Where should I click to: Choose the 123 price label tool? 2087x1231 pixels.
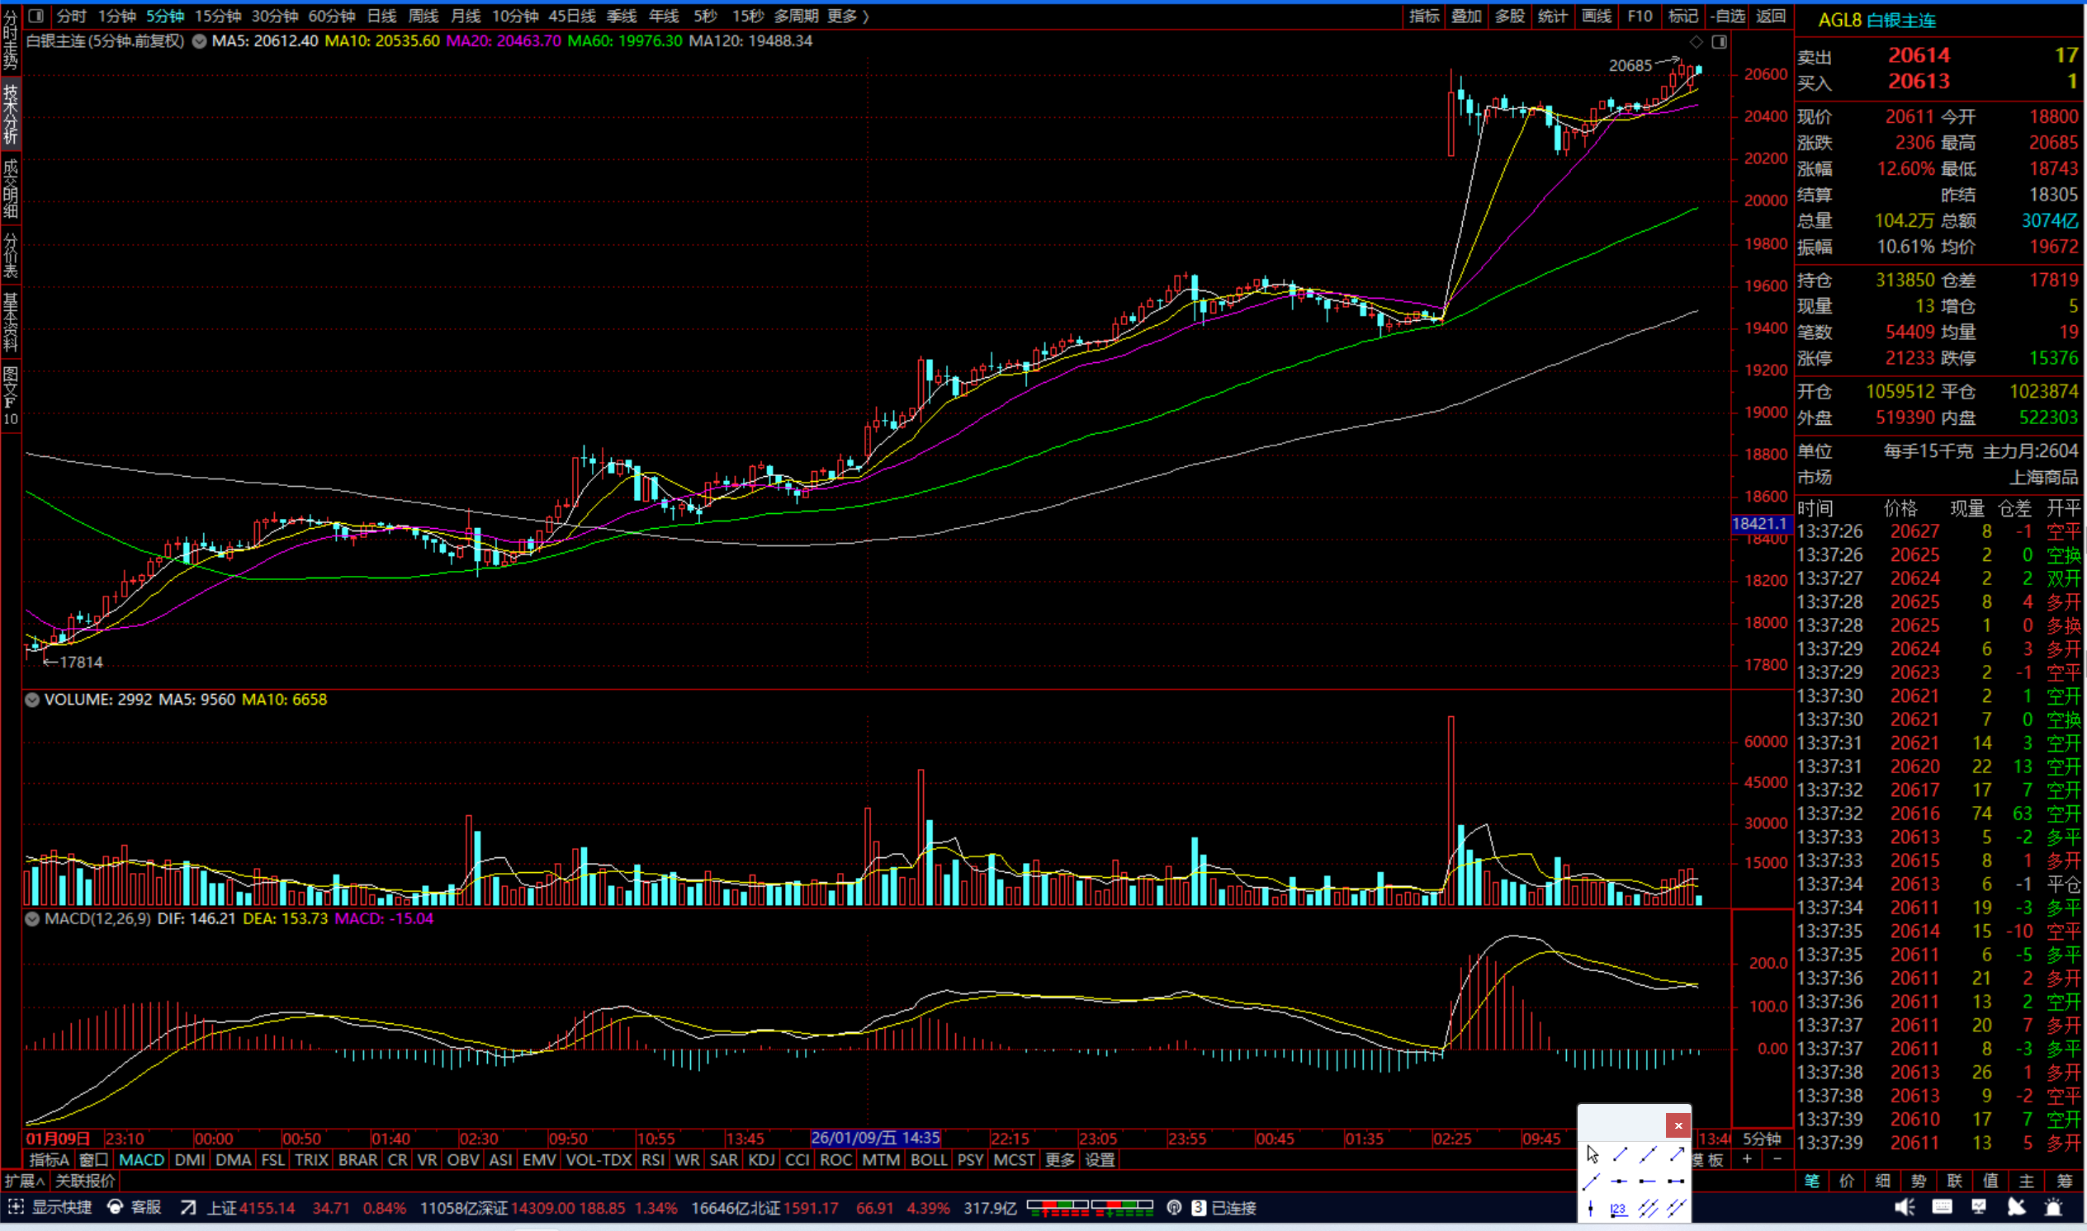[1618, 1209]
